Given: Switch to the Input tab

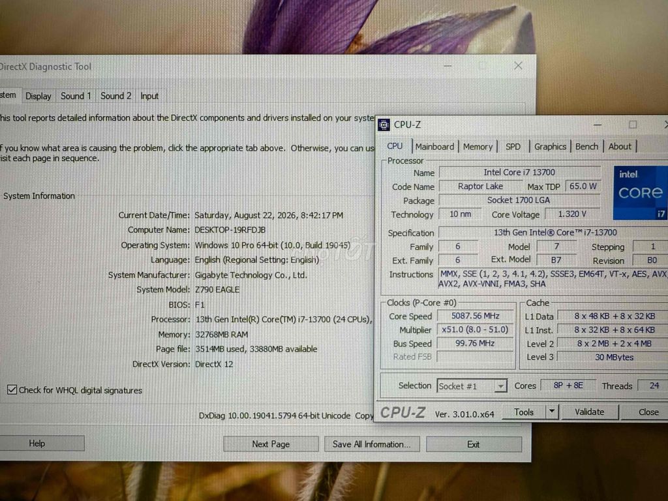Looking at the screenshot, I should pos(149,96).
